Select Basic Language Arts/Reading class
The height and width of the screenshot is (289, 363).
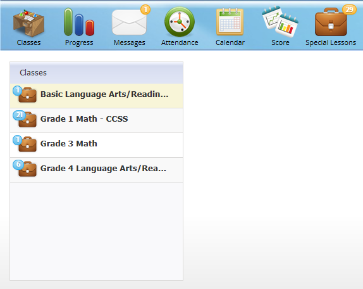pyautogui.click(x=97, y=96)
